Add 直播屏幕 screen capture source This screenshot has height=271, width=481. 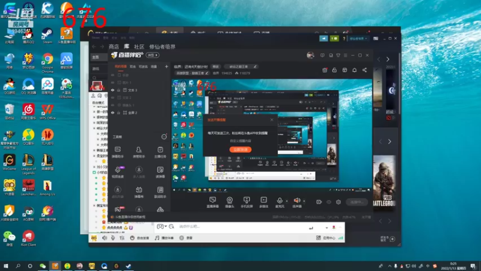213,202
